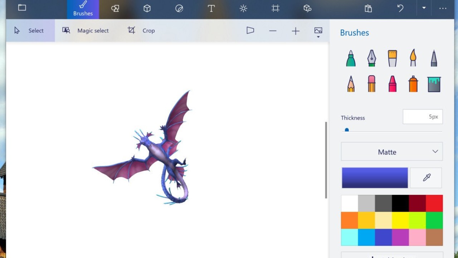Switch to the 3D shapes tab
This screenshot has height=258, width=458.
(147, 9)
